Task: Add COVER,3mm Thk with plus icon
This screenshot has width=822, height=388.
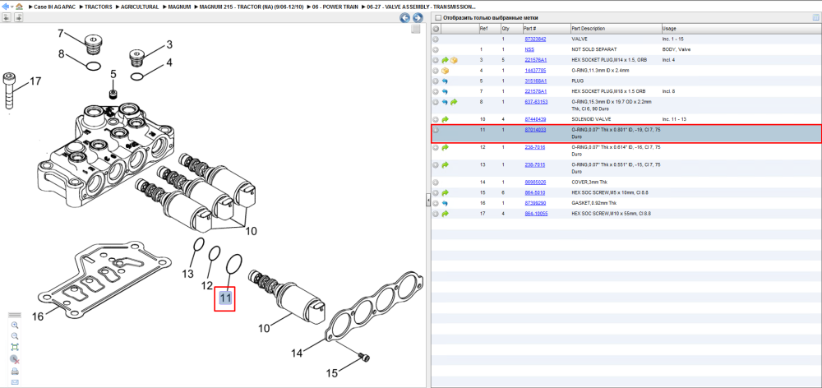Action: point(436,182)
